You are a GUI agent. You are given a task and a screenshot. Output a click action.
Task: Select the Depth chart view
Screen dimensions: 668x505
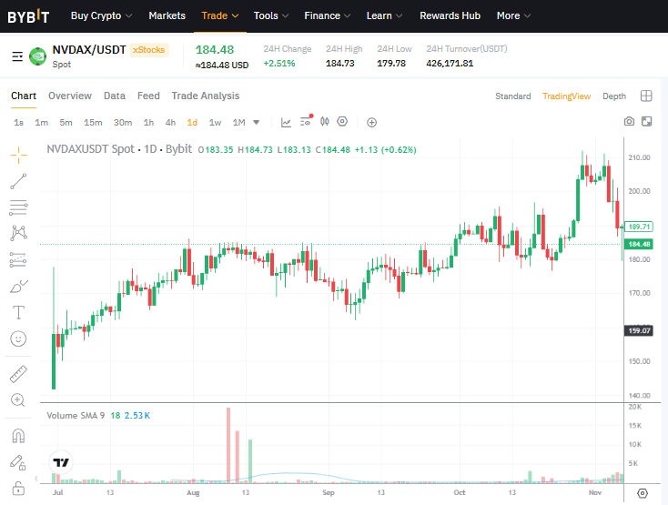tap(614, 96)
